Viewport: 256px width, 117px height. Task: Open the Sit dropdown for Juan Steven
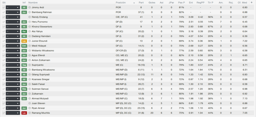[13, 103]
